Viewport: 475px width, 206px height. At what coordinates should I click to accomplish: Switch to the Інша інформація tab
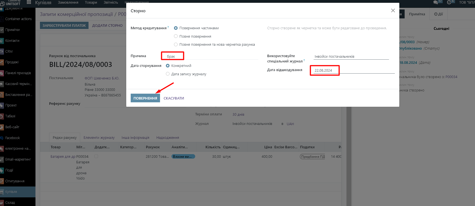coord(135,138)
